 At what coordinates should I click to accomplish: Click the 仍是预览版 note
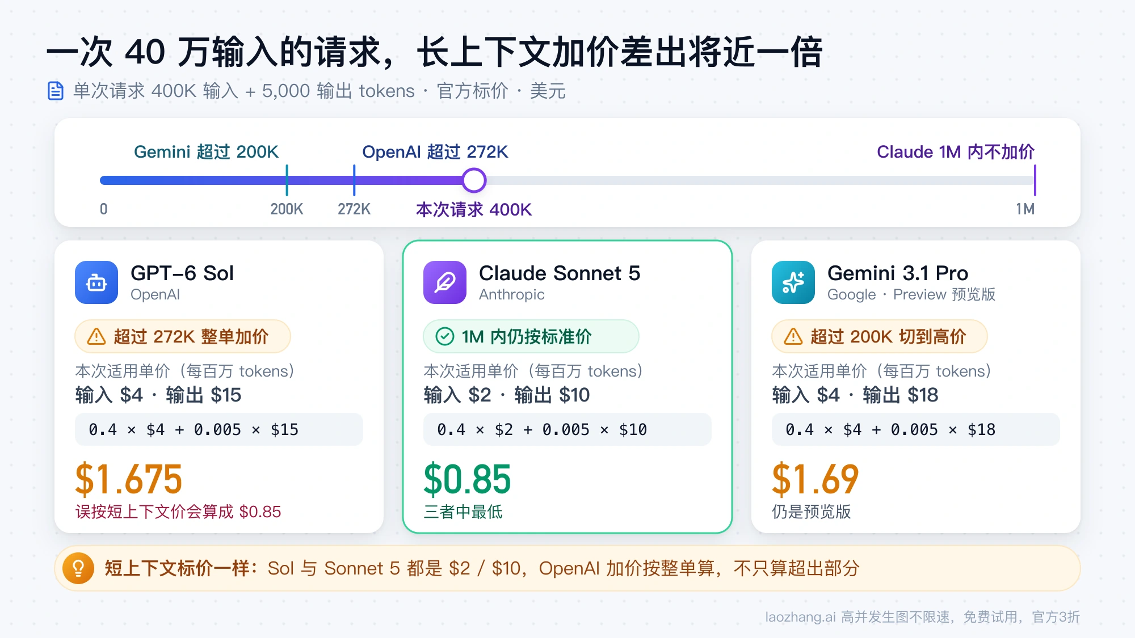point(812,512)
